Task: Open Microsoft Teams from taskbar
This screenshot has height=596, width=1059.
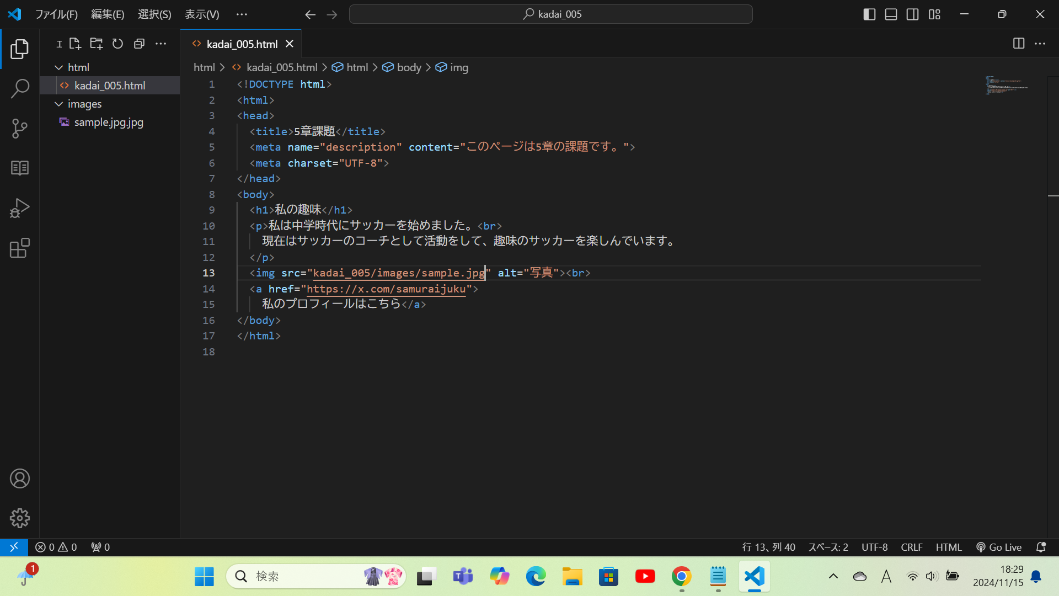Action: pos(463,577)
